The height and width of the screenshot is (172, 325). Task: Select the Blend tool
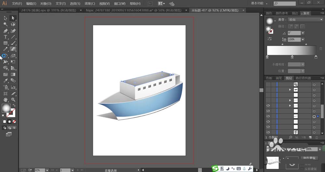13,80
